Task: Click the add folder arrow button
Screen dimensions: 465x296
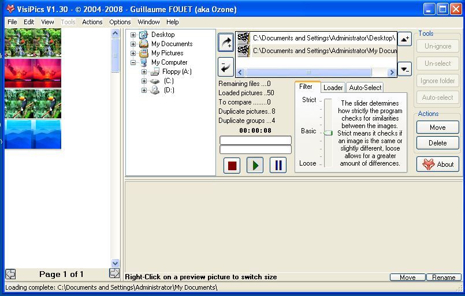Action: pyautogui.click(x=226, y=42)
